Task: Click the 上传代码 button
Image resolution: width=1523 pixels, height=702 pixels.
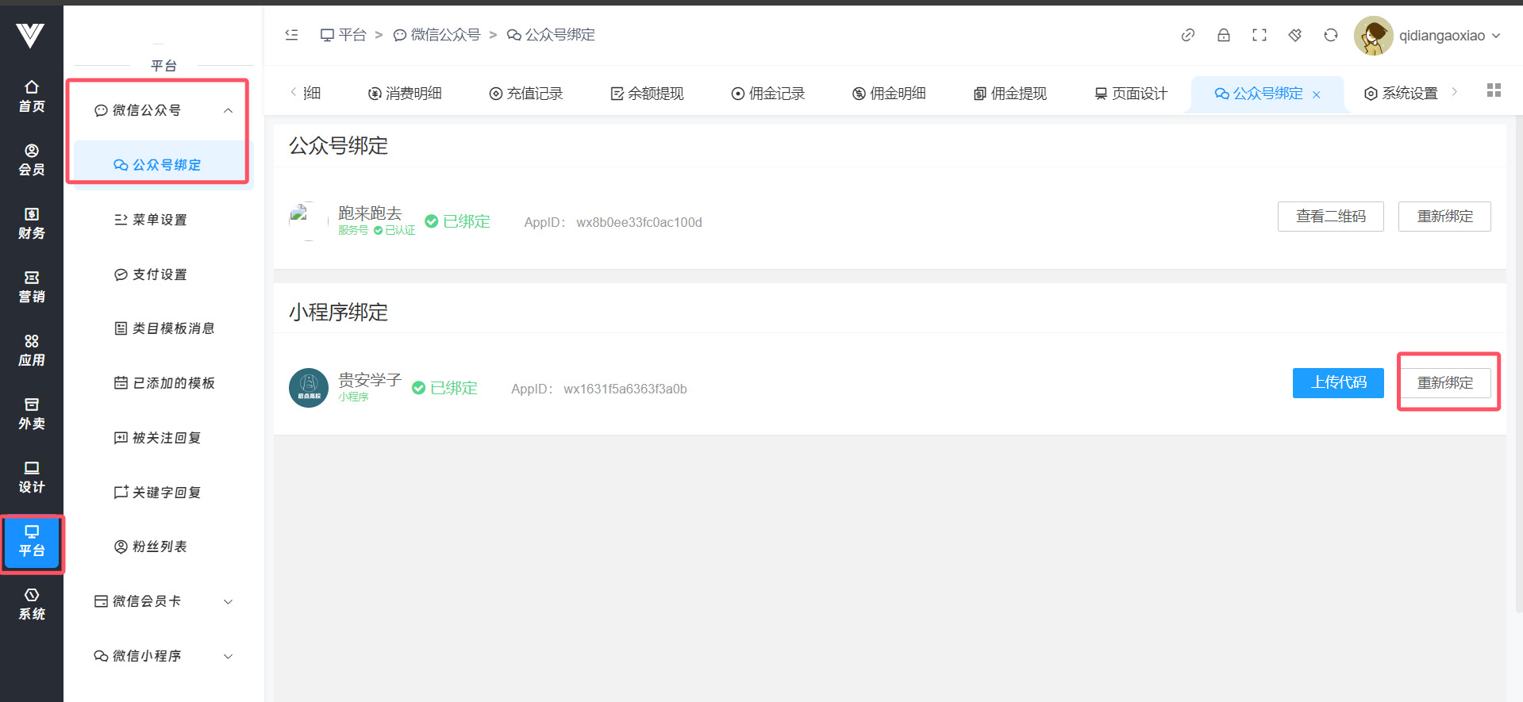Action: tap(1337, 383)
